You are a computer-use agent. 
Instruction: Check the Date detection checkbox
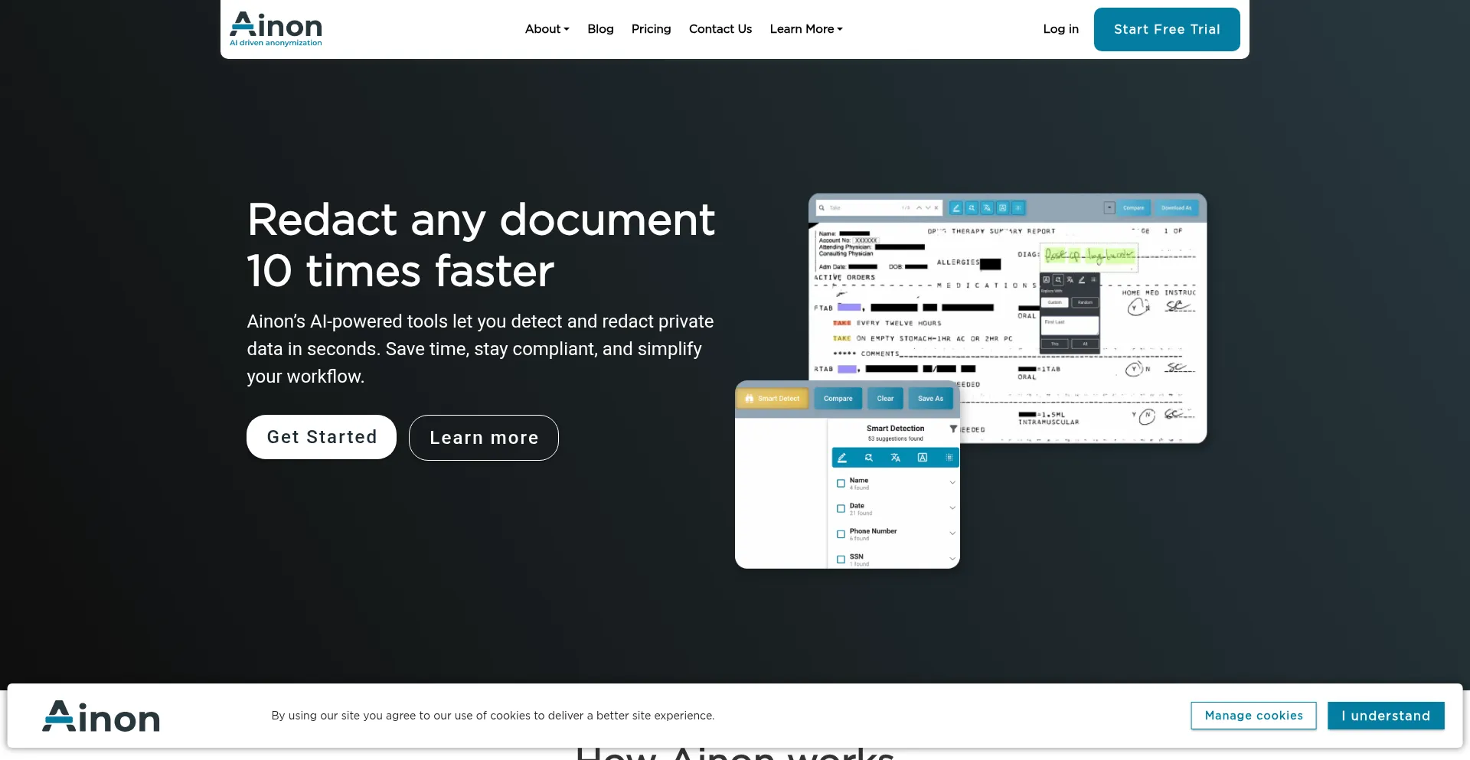coord(841,509)
